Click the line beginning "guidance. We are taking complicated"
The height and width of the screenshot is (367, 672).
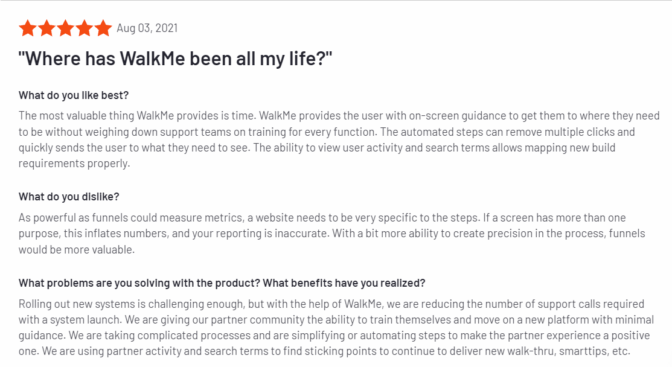(334, 336)
